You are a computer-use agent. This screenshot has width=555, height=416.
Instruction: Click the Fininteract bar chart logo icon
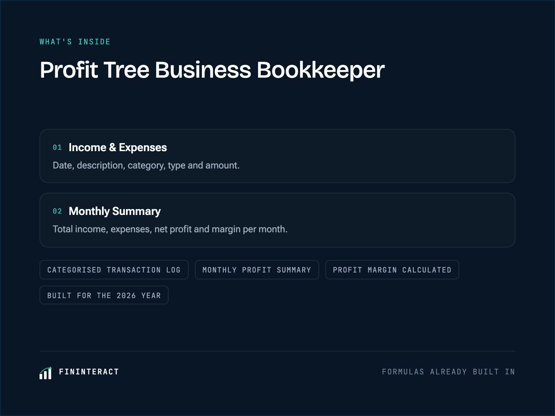click(46, 373)
